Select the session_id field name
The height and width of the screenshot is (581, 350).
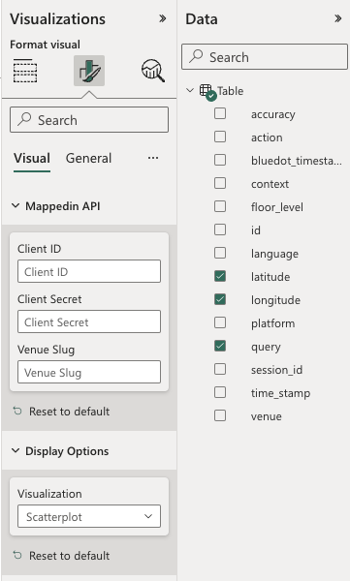pyautogui.click(x=276, y=370)
